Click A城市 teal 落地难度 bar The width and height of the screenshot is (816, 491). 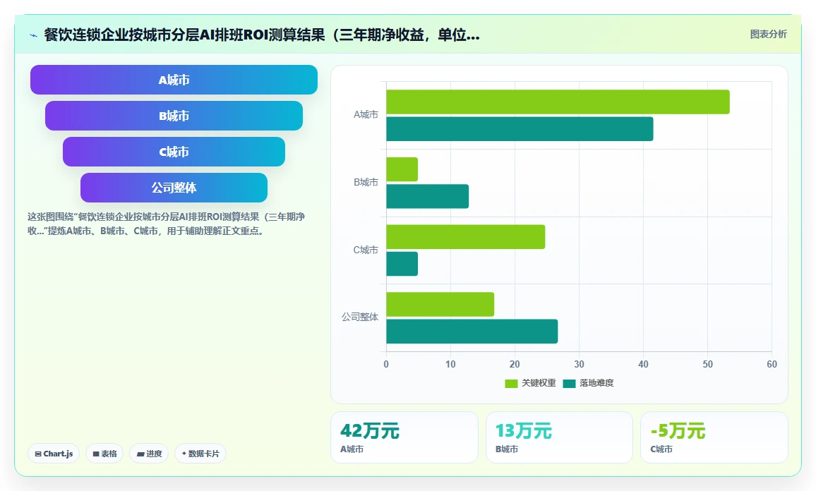[x=520, y=129]
